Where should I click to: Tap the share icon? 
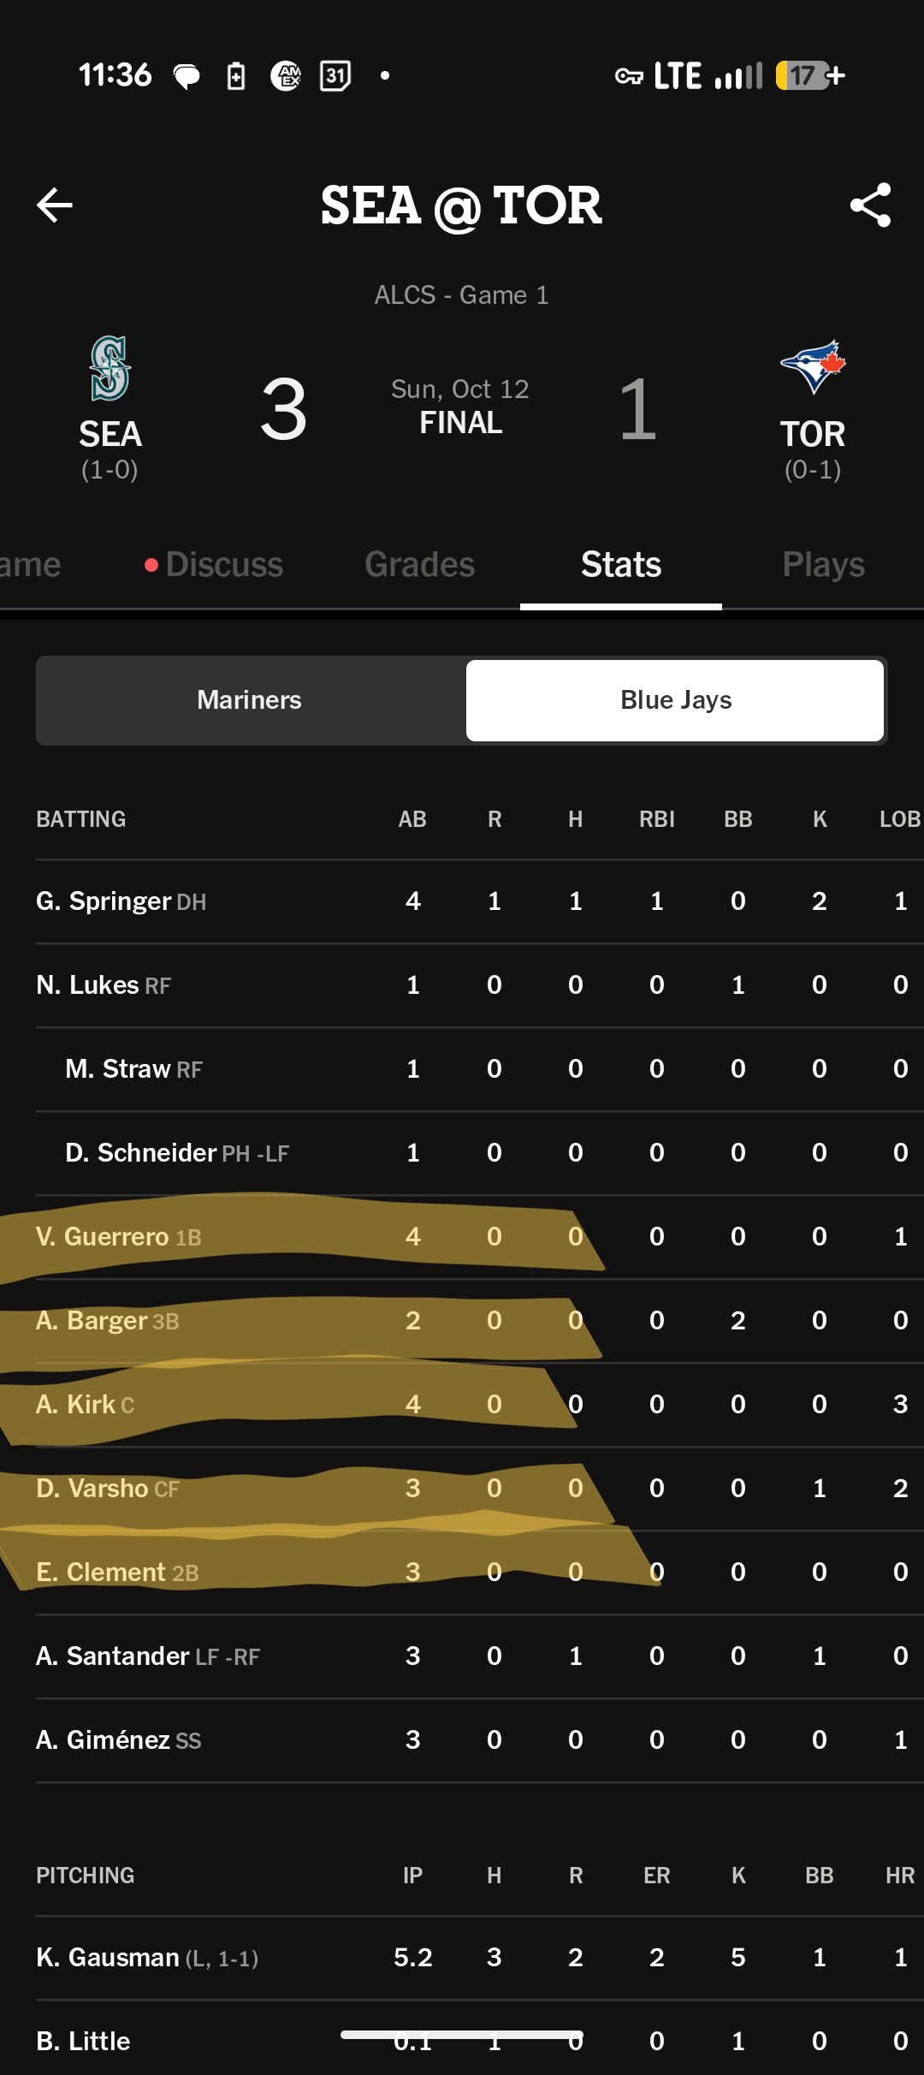[870, 205]
